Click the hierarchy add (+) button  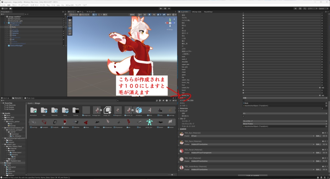2,14
